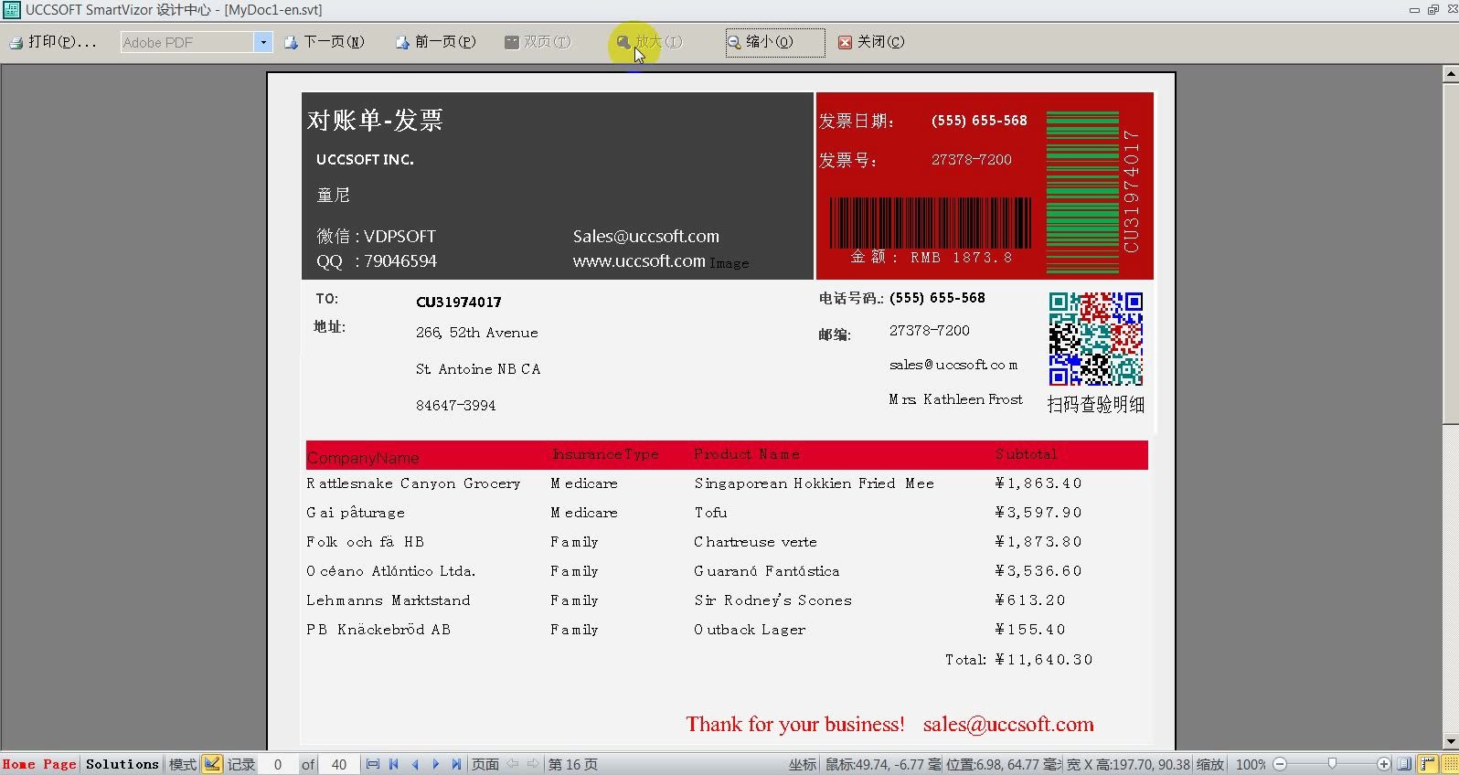Go to the next record
Screen dimensions: 1459x775
[436, 764]
